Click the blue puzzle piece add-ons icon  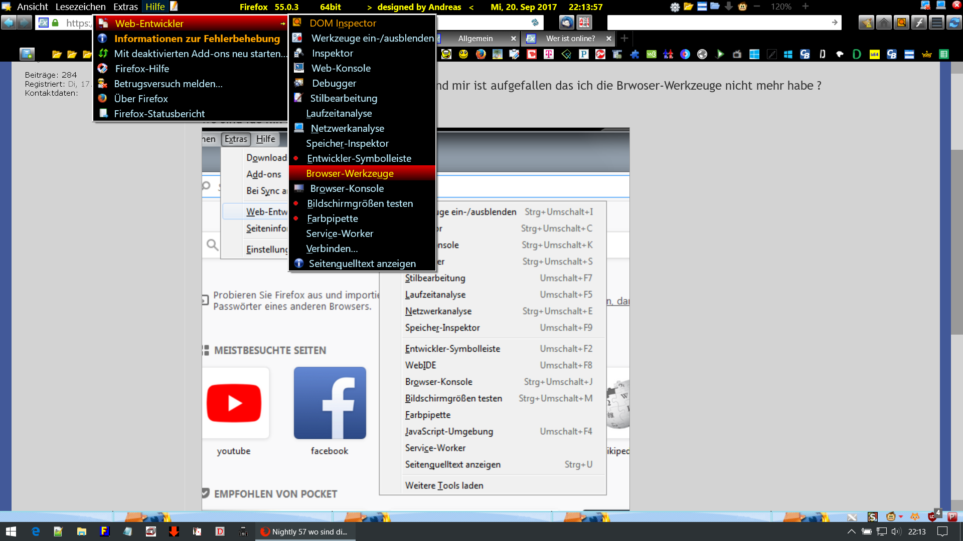coord(634,54)
